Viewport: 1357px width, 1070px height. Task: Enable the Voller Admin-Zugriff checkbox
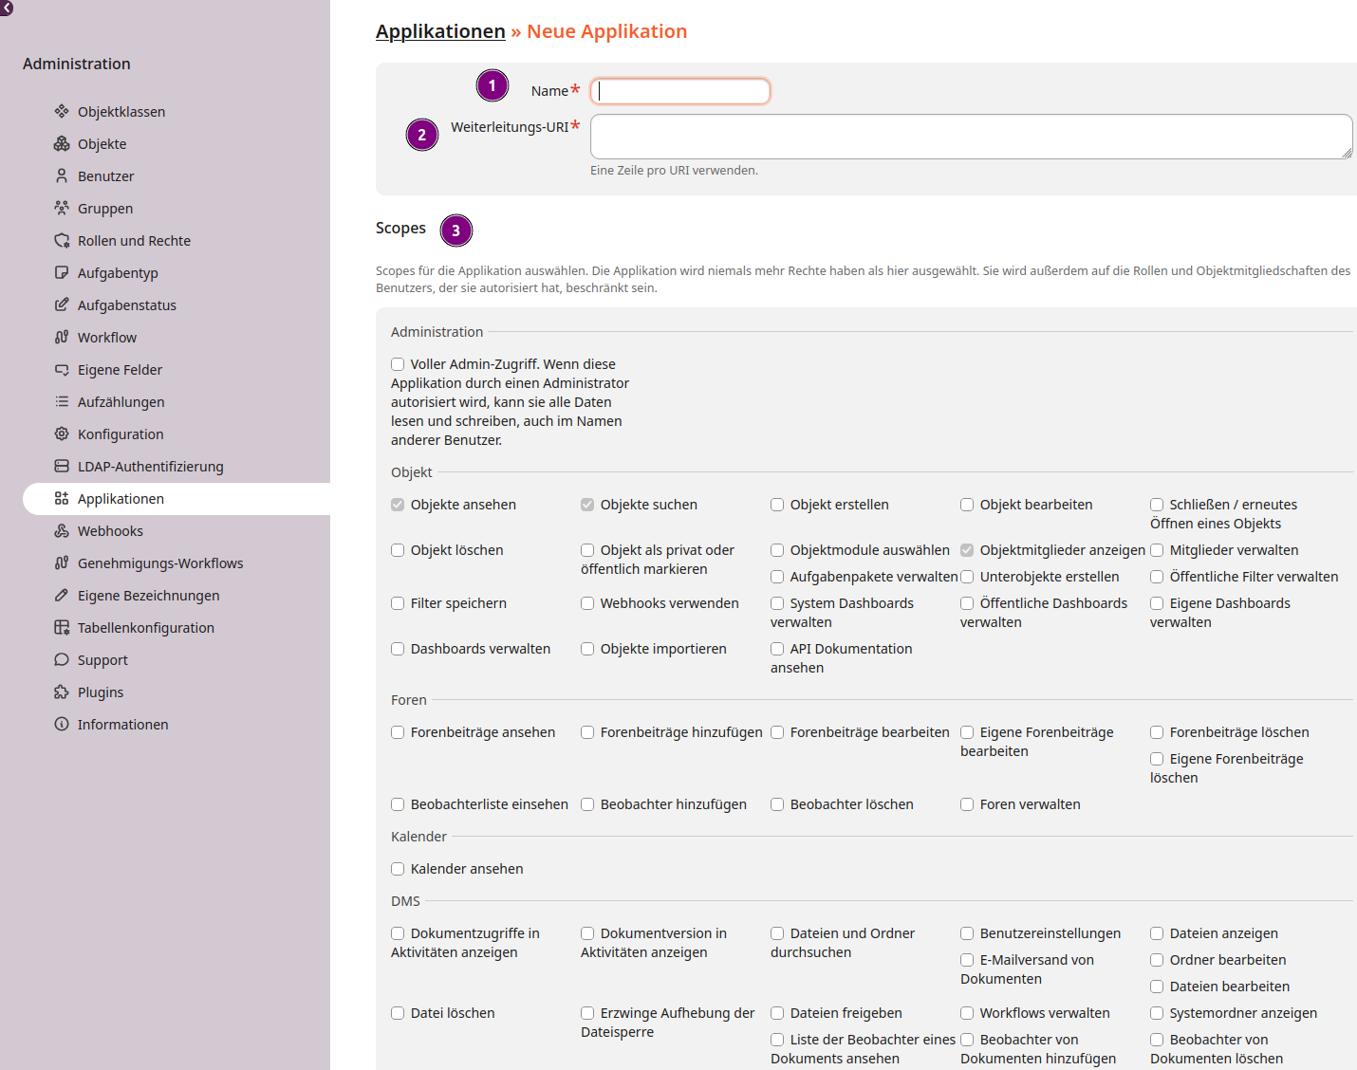point(398,364)
